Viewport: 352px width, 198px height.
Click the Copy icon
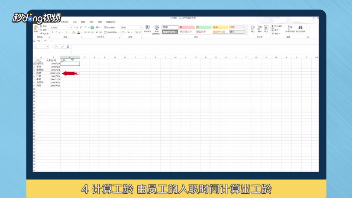(x=41, y=29)
